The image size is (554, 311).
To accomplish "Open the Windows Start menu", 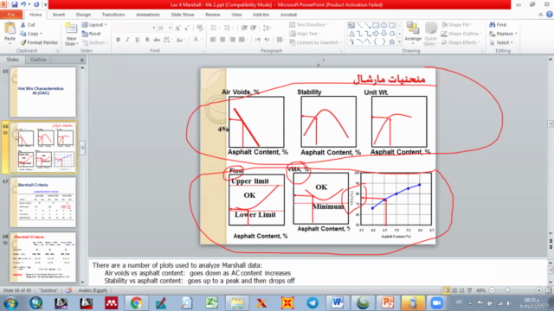I will (10, 303).
